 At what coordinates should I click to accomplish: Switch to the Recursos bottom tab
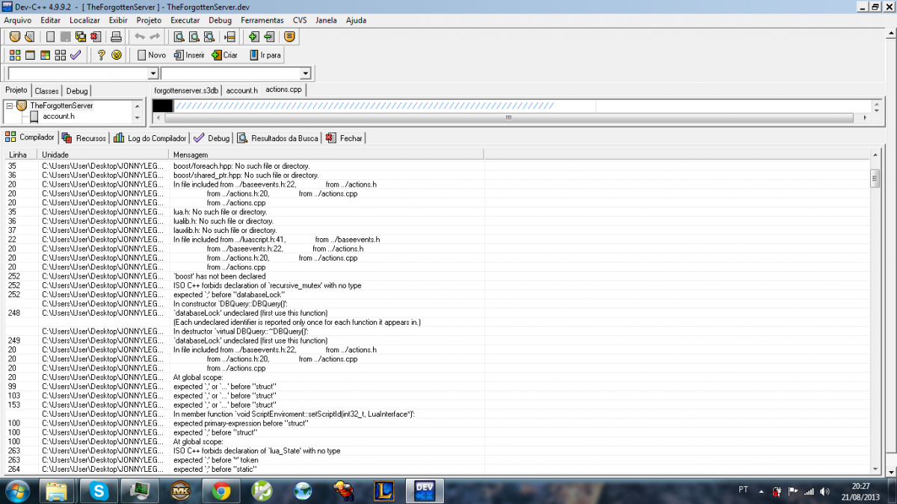coord(84,138)
